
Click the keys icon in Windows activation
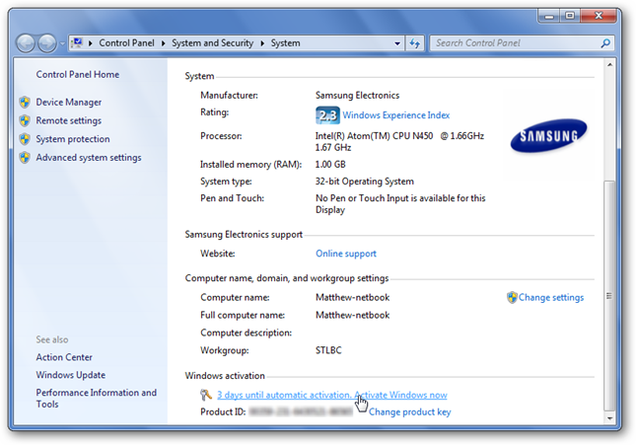(206, 395)
